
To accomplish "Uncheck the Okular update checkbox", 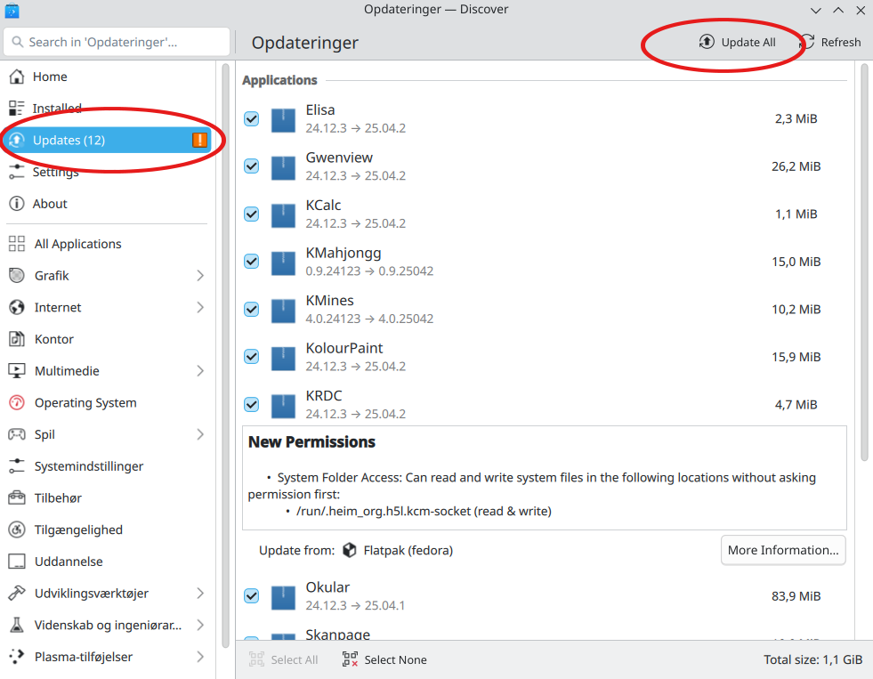I will coord(250,595).
